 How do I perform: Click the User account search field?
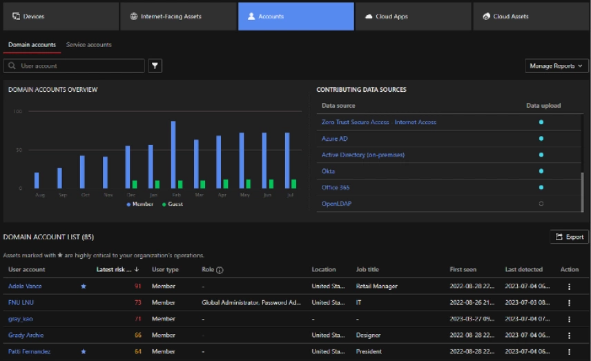[74, 66]
